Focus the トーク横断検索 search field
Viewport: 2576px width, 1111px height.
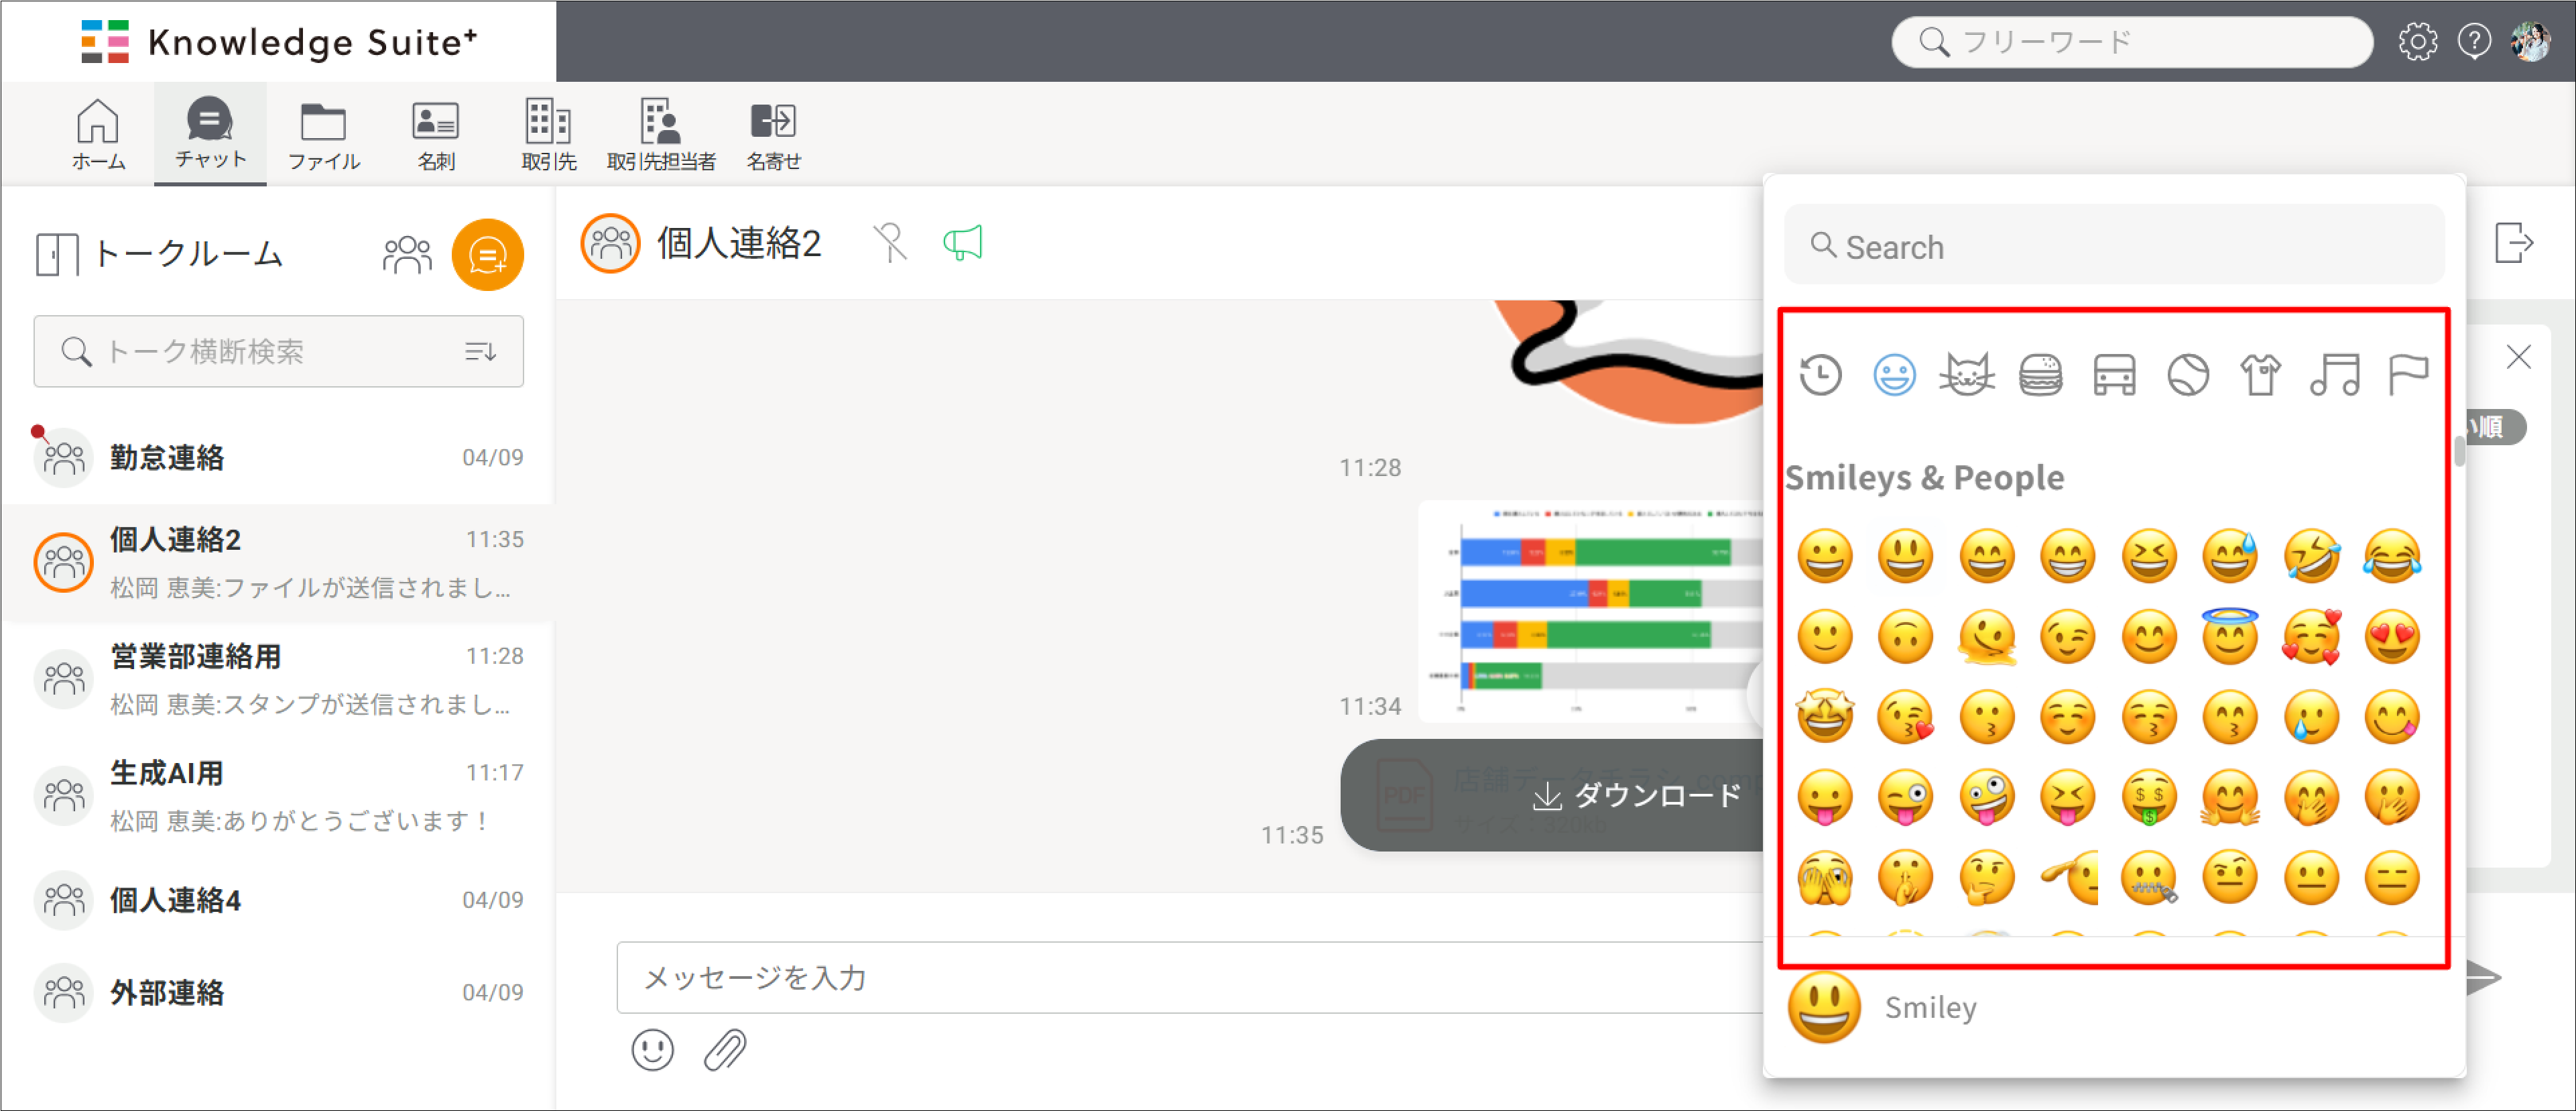point(278,351)
